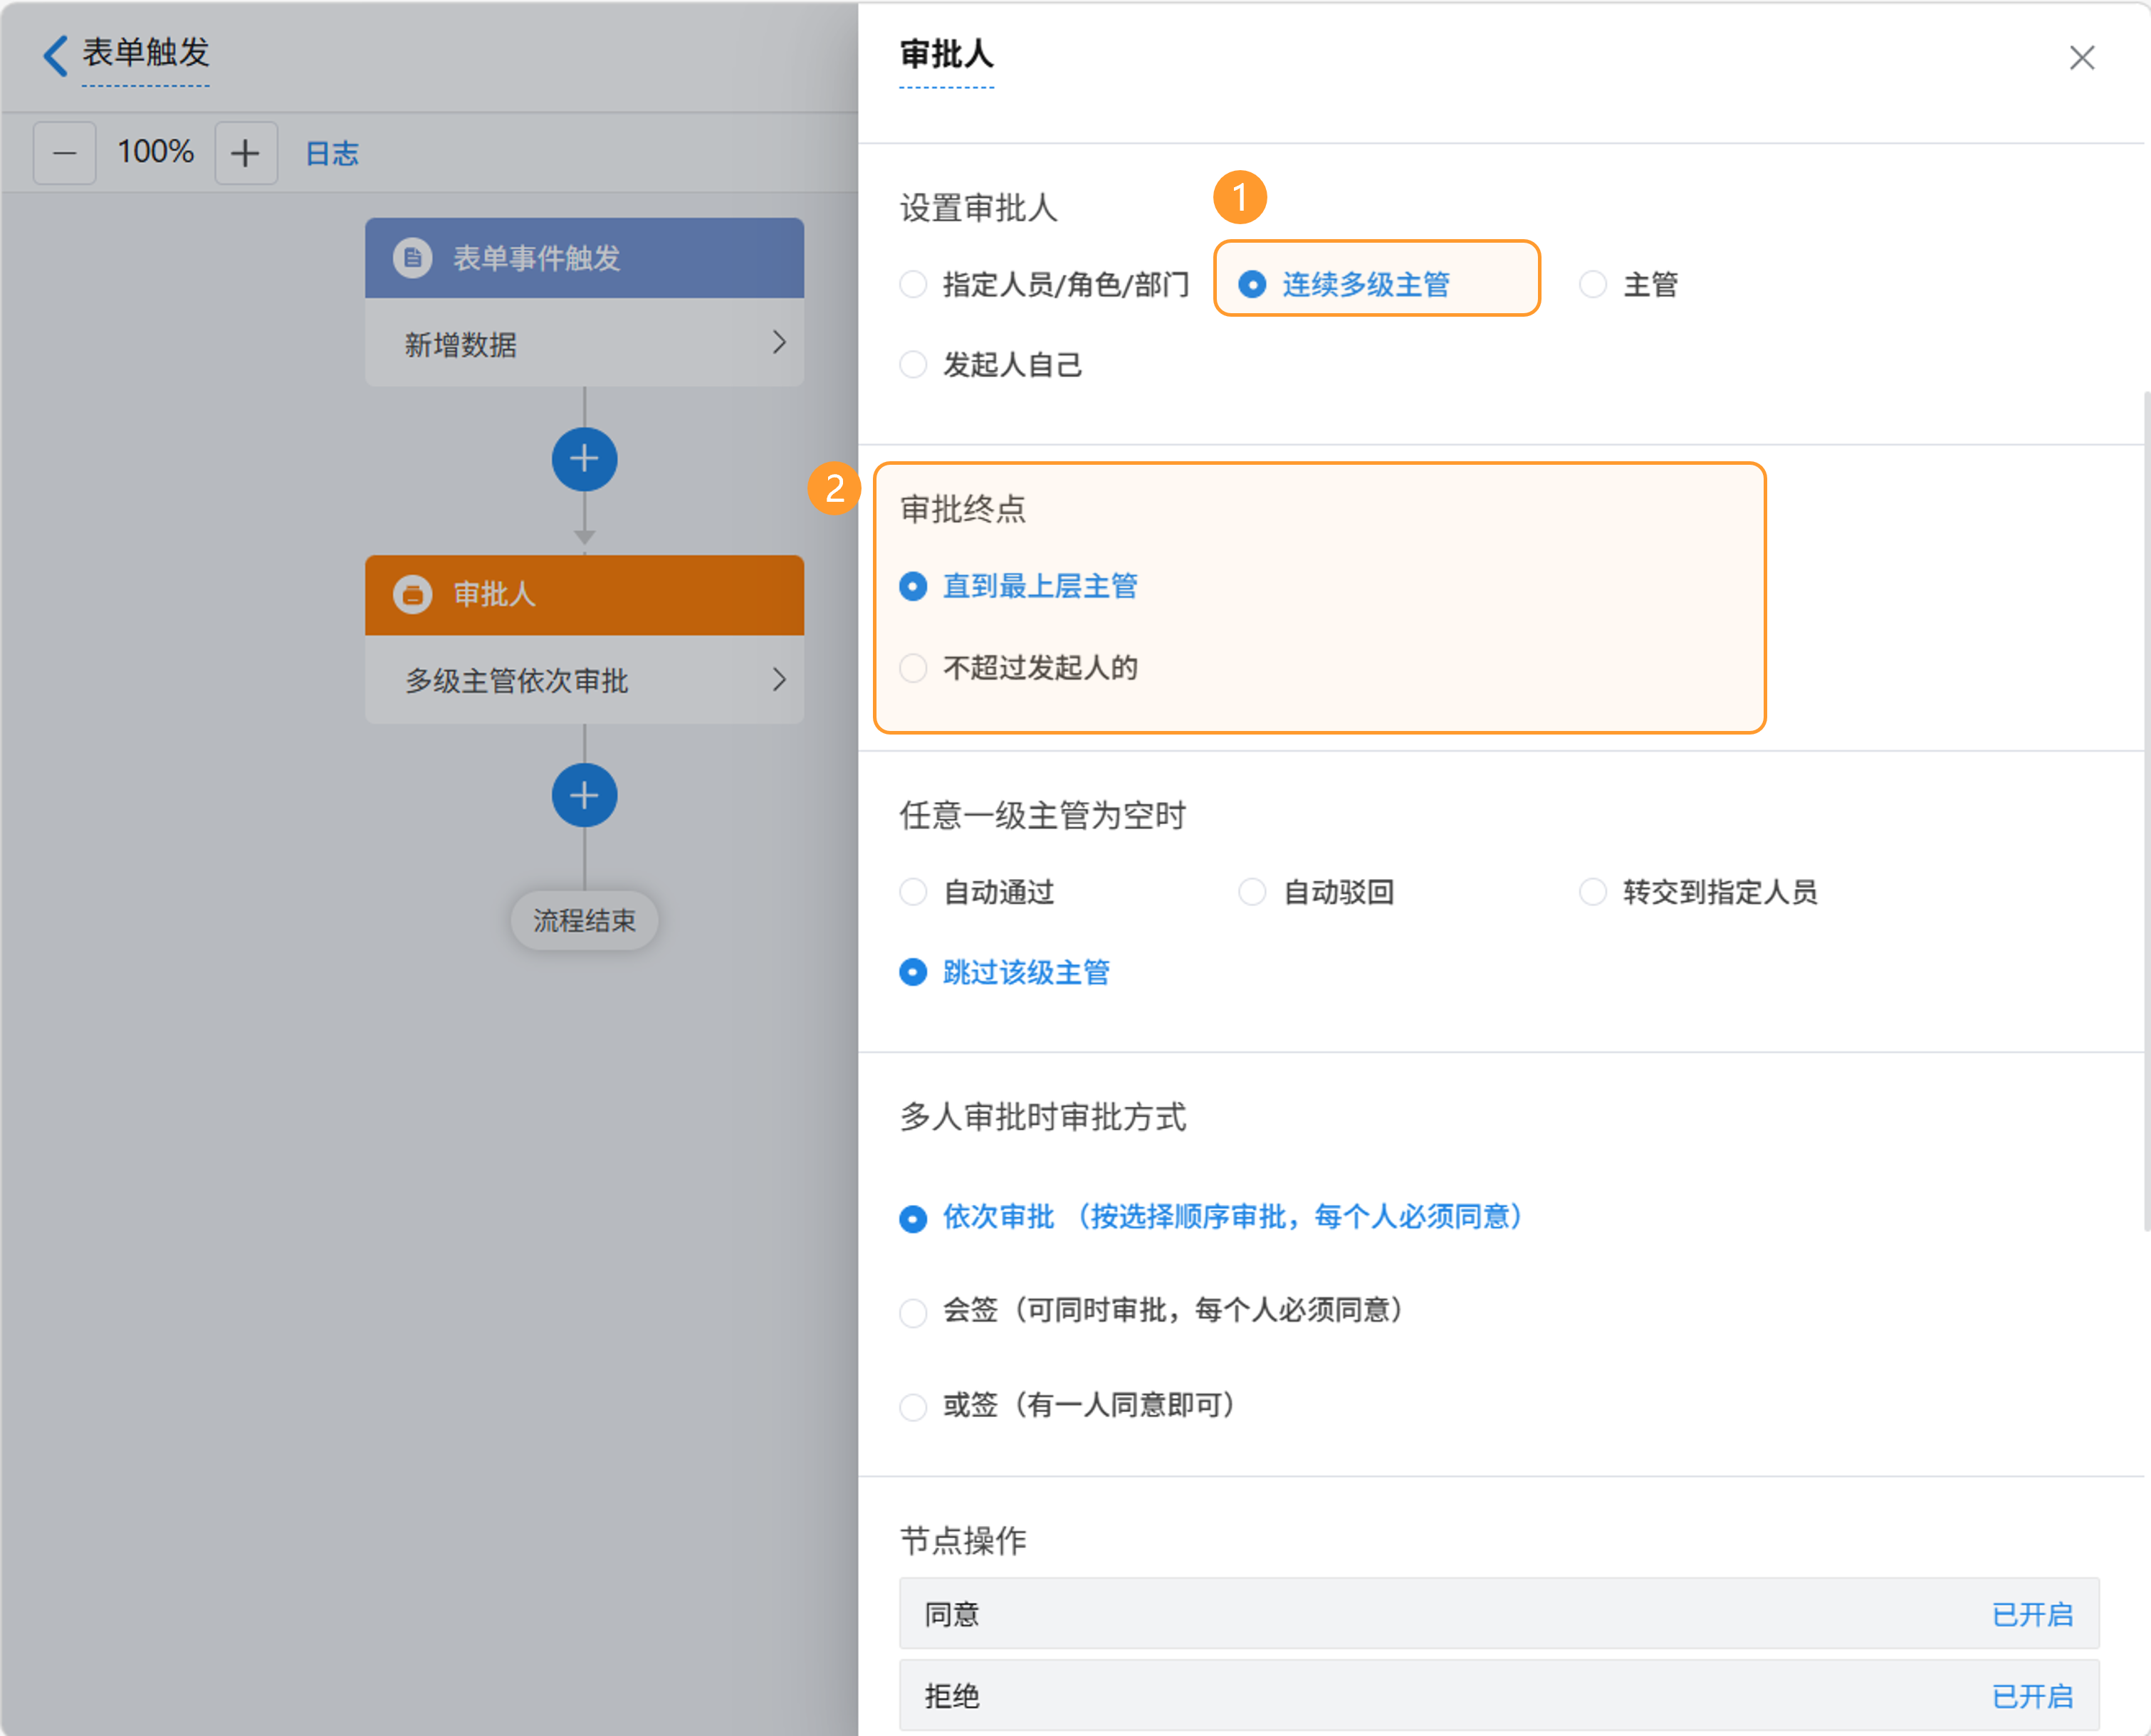Expand the 新增数据 row chevron
Image resolution: width=2151 pixels, height=1736 pixels.
click(x=778, y=343)
